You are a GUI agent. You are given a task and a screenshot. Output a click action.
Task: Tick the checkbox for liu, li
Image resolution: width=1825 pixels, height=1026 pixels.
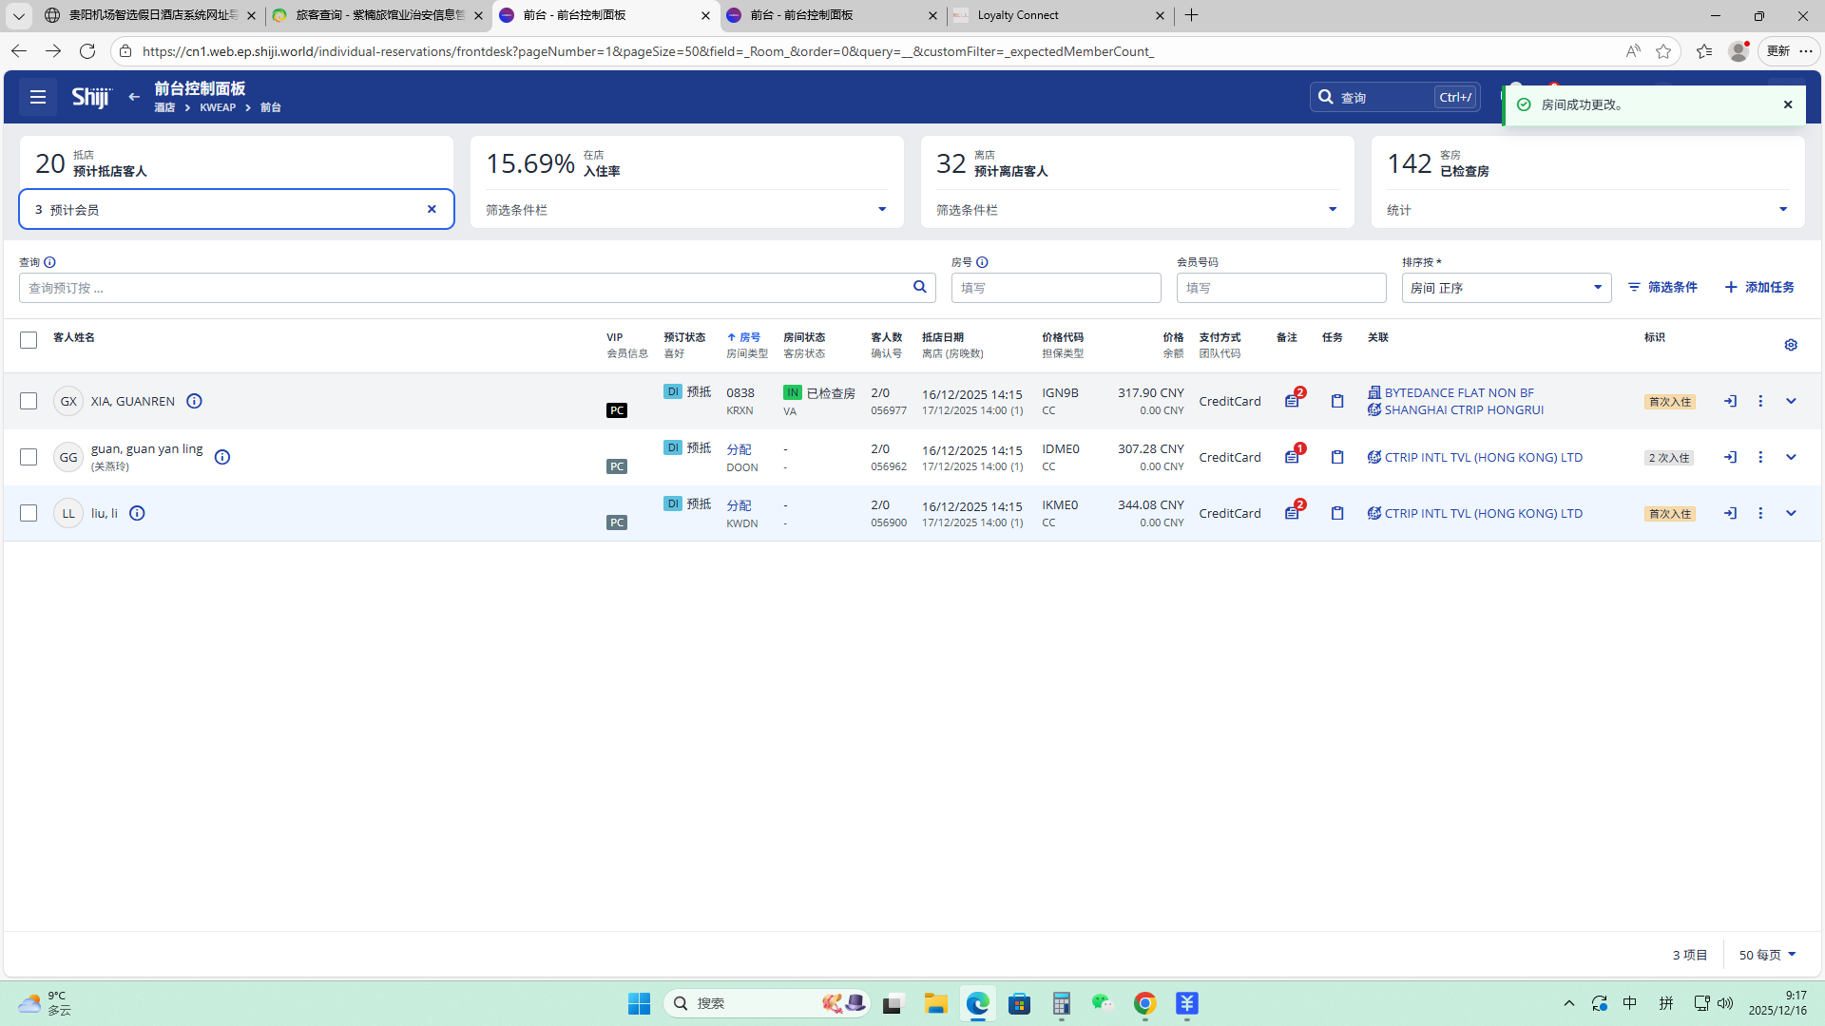click(x=29, y=513)
